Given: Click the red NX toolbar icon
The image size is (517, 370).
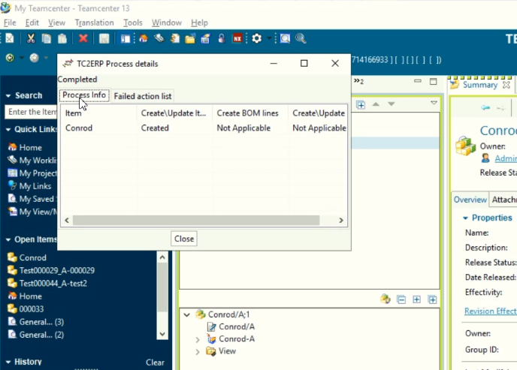Looking at the screenshot, I should (x=237, y=38).
